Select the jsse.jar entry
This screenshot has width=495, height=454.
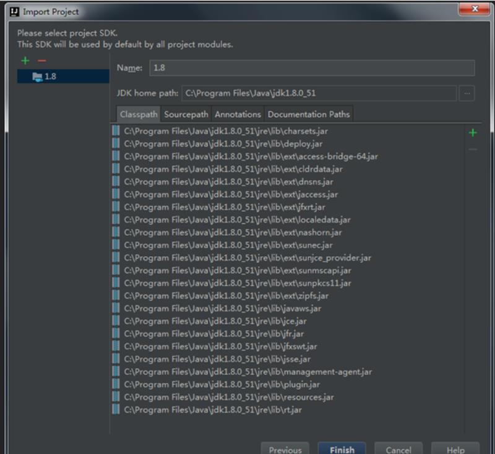coord(217,359)
